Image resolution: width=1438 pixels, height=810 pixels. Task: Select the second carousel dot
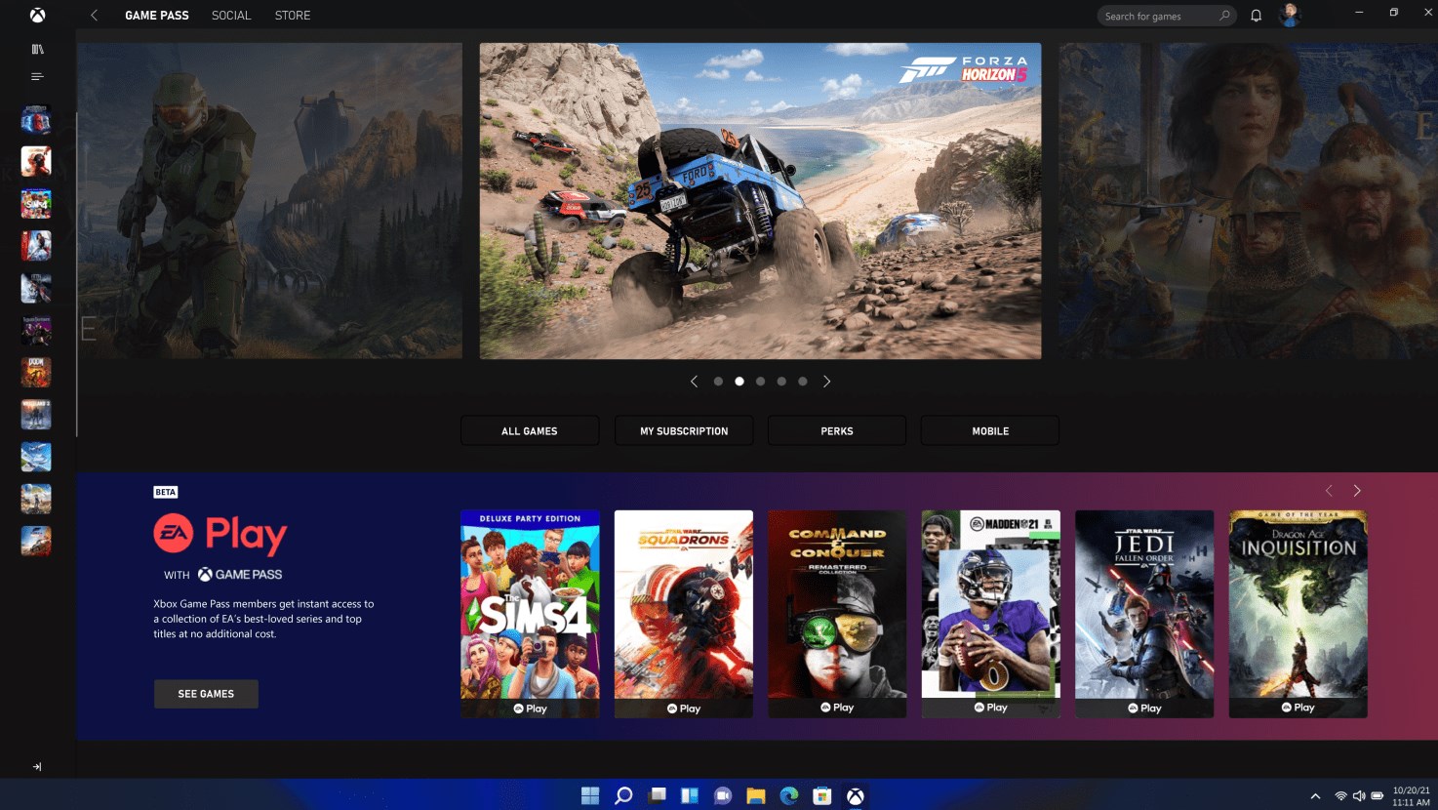coord(739,382)
